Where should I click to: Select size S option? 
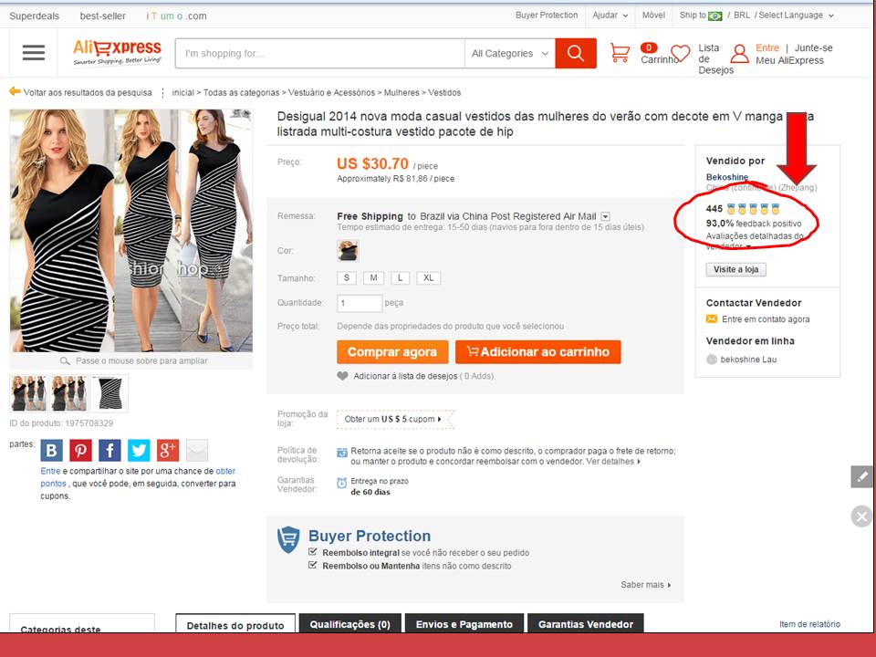[347, 277]
